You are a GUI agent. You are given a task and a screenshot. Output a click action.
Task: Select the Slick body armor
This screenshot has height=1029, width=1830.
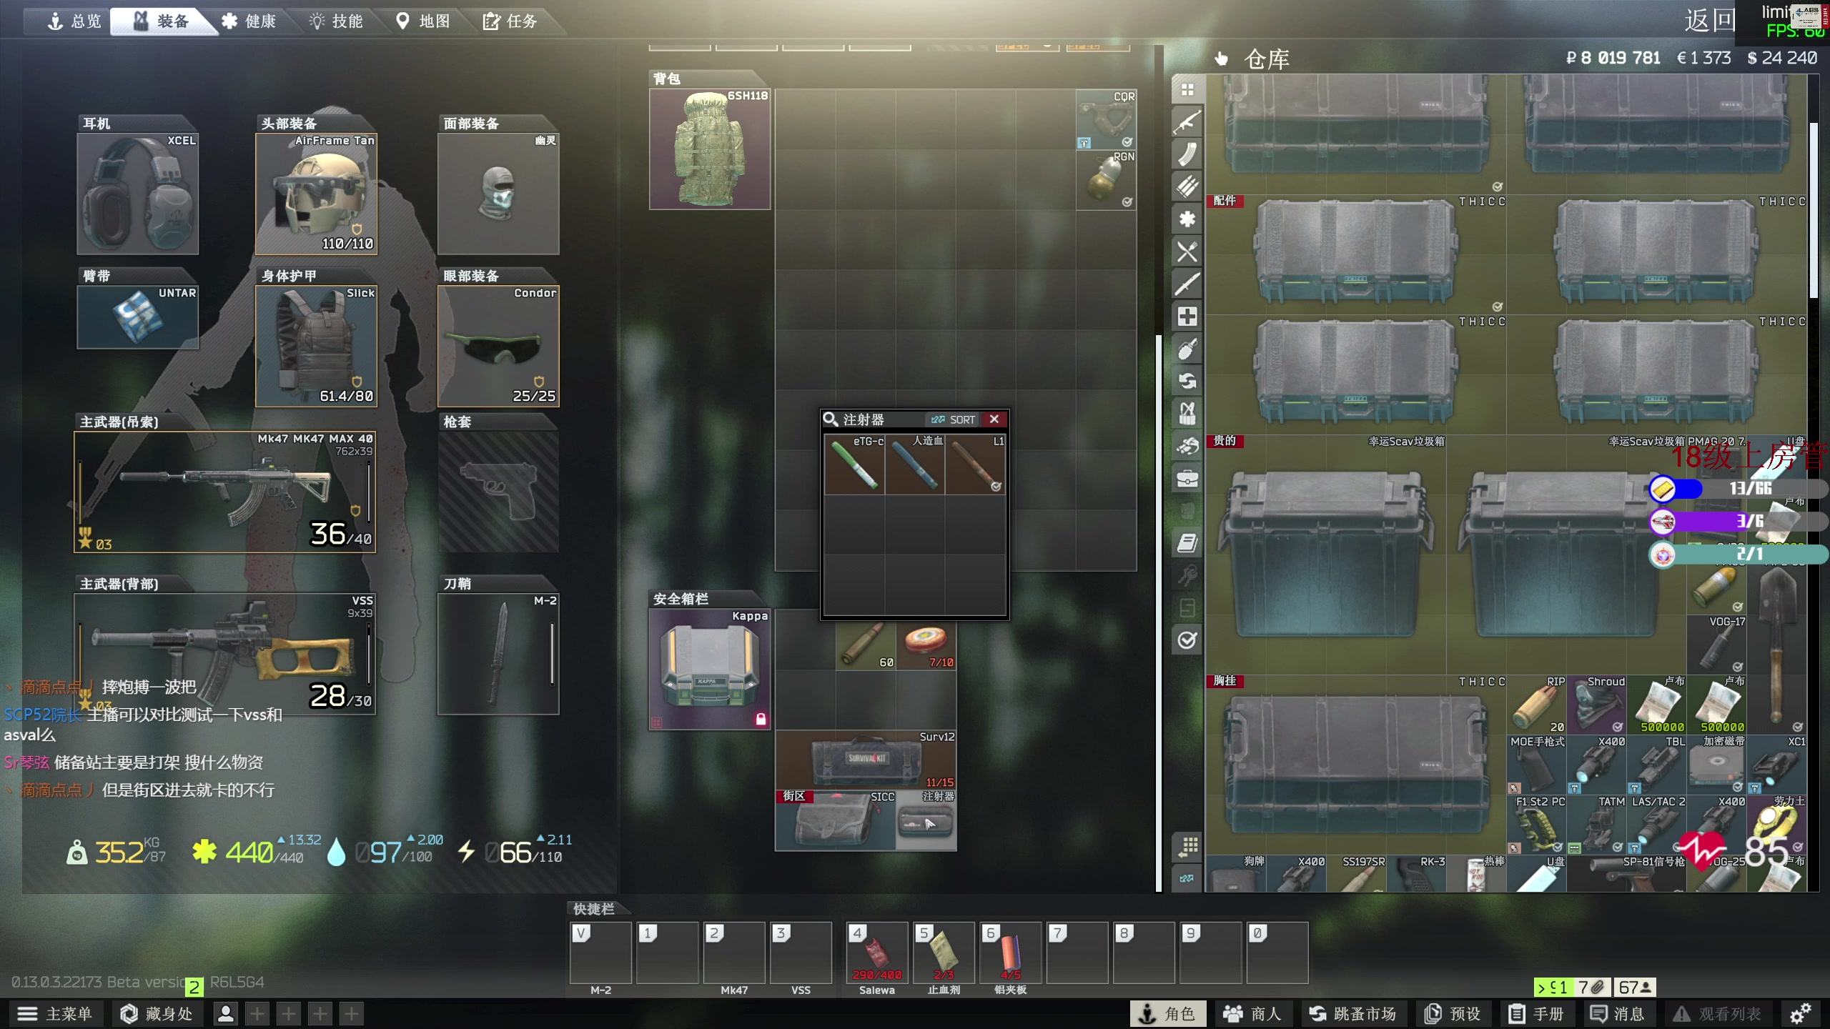click(x=316, y=347)
